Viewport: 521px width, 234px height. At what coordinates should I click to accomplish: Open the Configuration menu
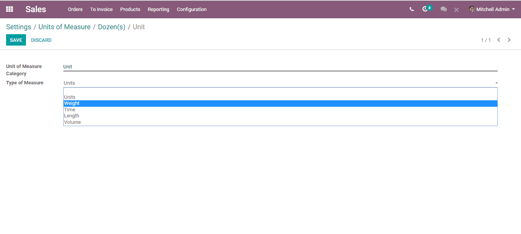191,9
